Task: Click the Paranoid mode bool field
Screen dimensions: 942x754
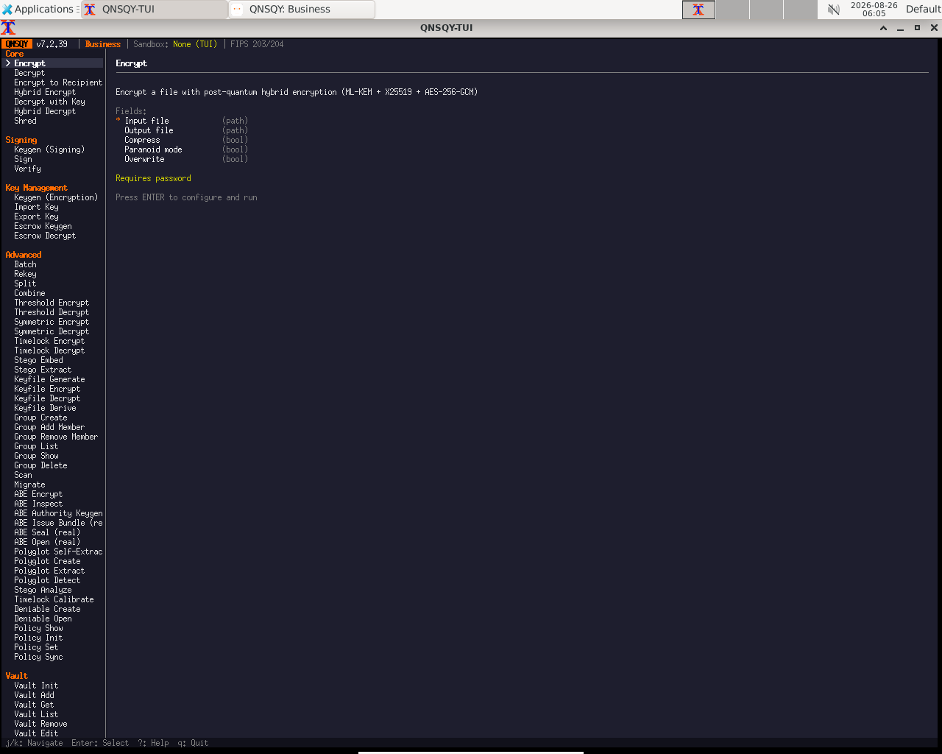Action: tap(185, 149)
